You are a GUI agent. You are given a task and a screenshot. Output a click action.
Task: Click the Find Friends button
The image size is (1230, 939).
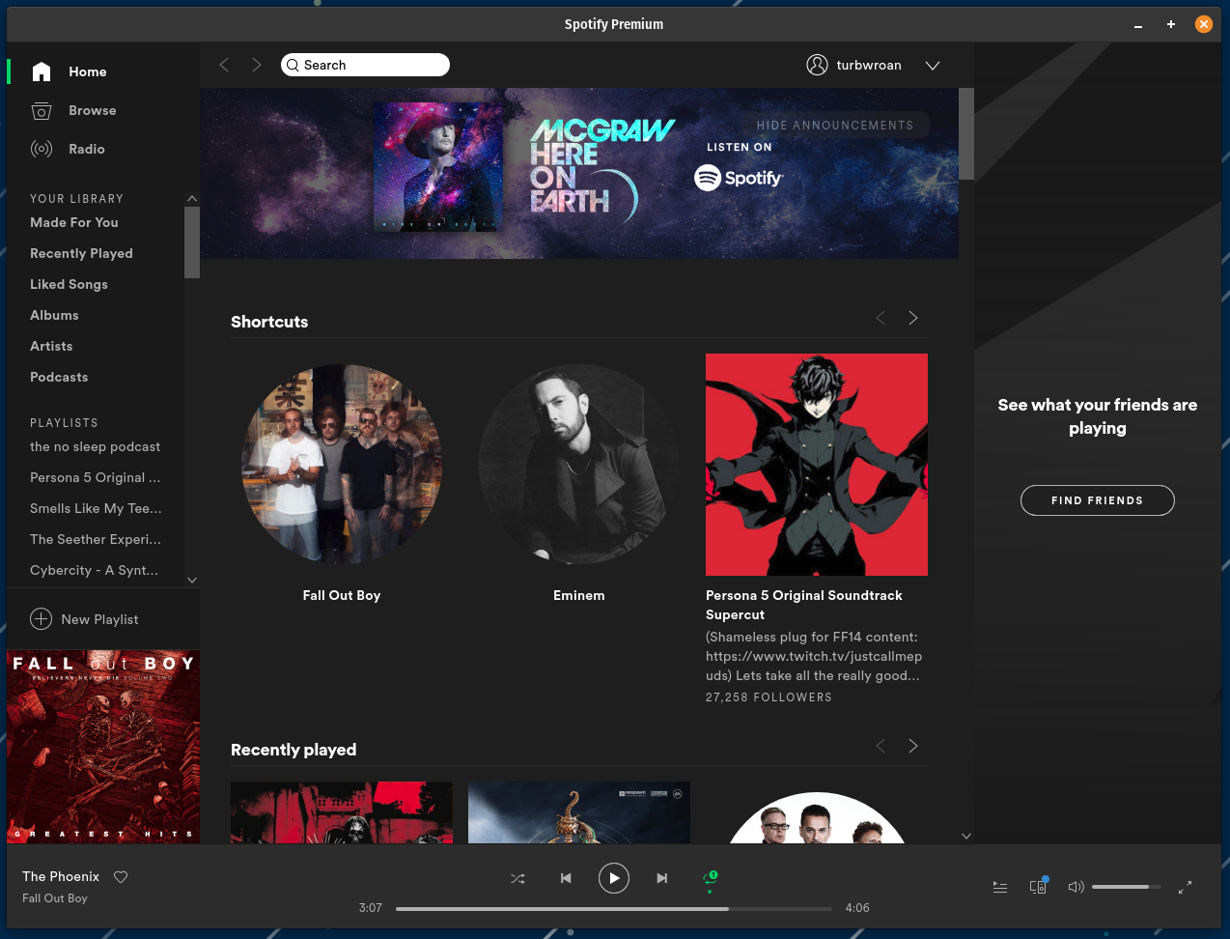pyautogui.click(x=1097, y=500)
